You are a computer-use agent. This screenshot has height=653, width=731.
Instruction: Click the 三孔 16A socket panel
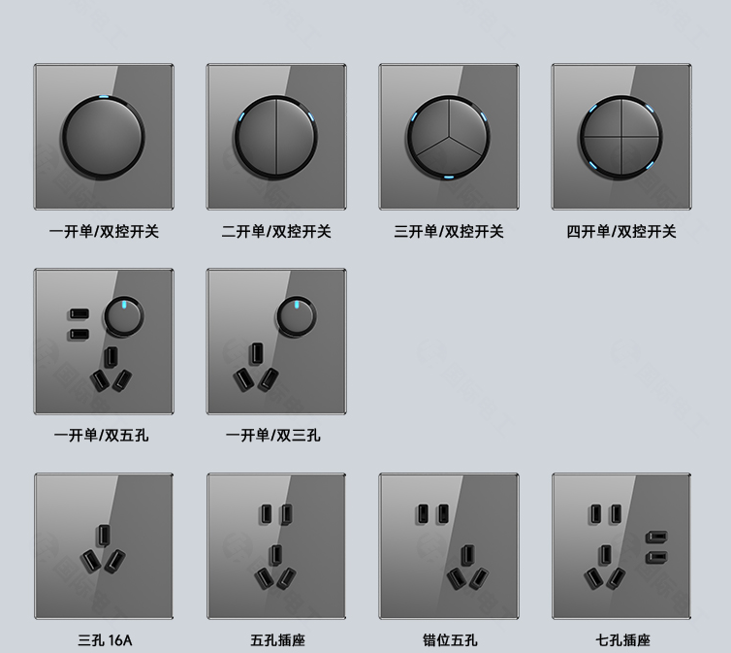click(x=104, y=546)
